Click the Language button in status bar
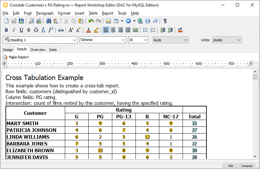Viewport: 260px width, 169px height. click(x=247, y=166)
